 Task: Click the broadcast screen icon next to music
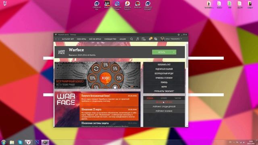point(144,39)
